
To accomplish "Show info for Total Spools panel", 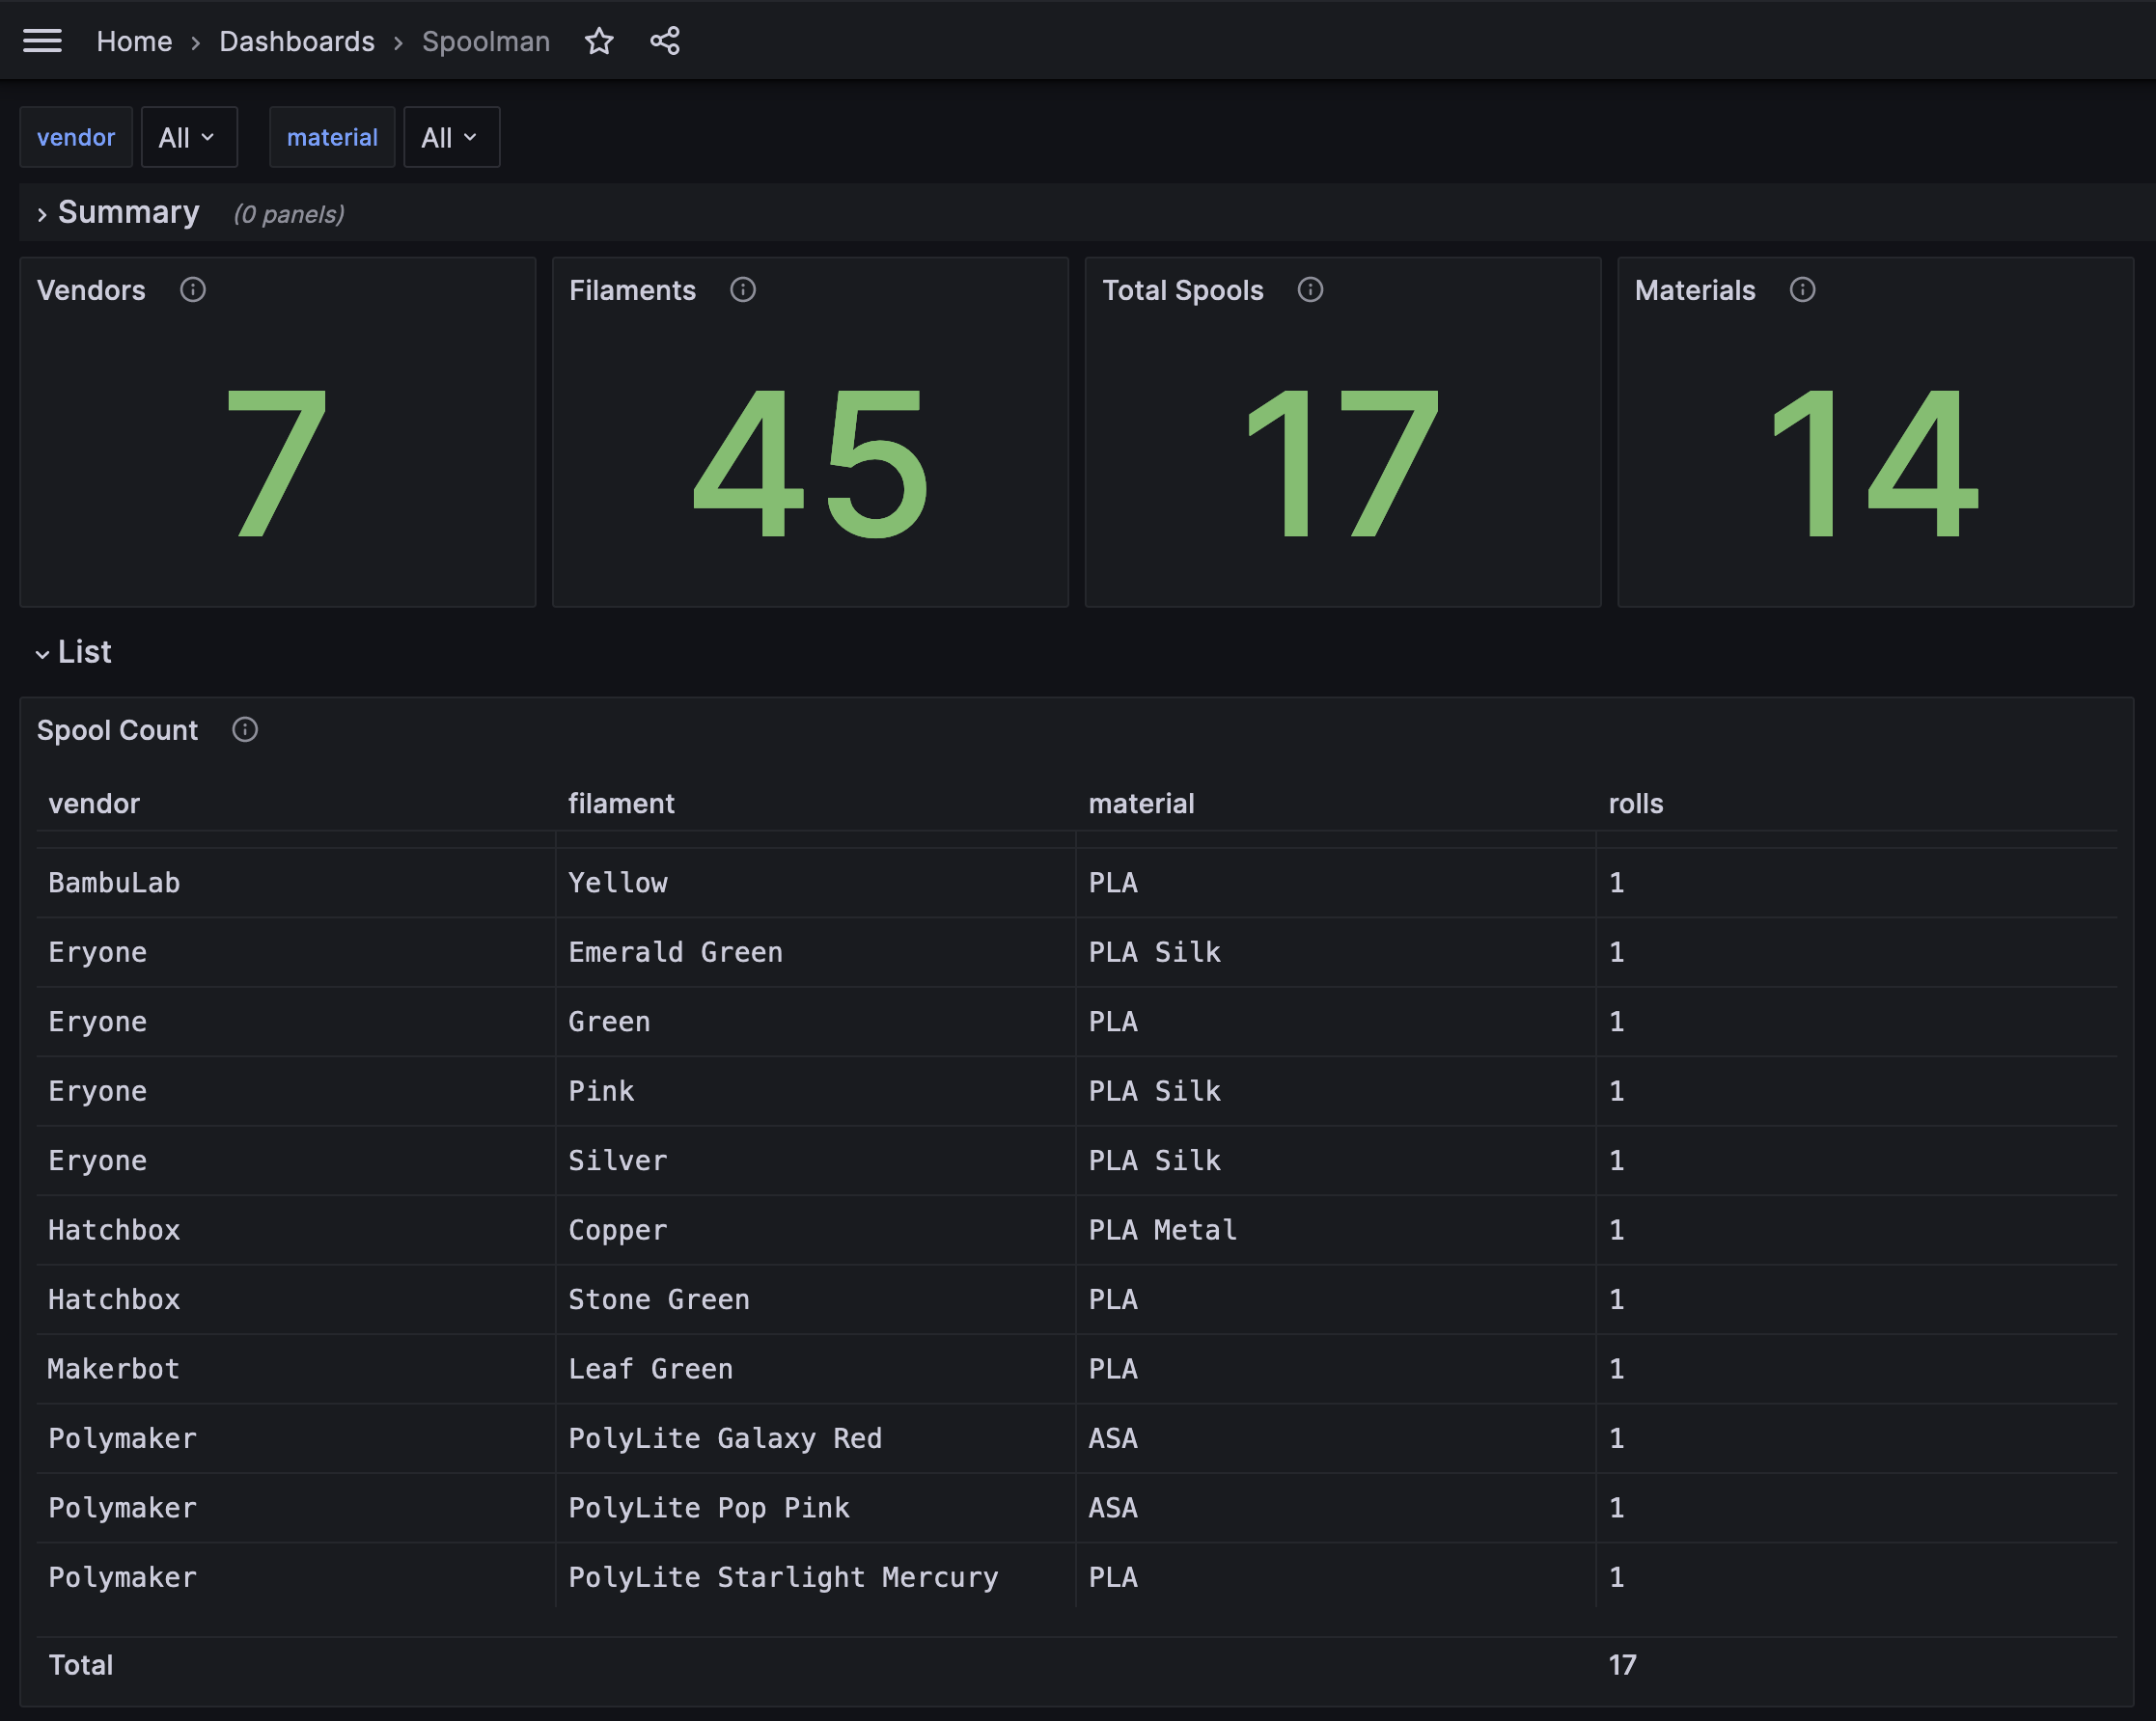I will (1310, 289).
